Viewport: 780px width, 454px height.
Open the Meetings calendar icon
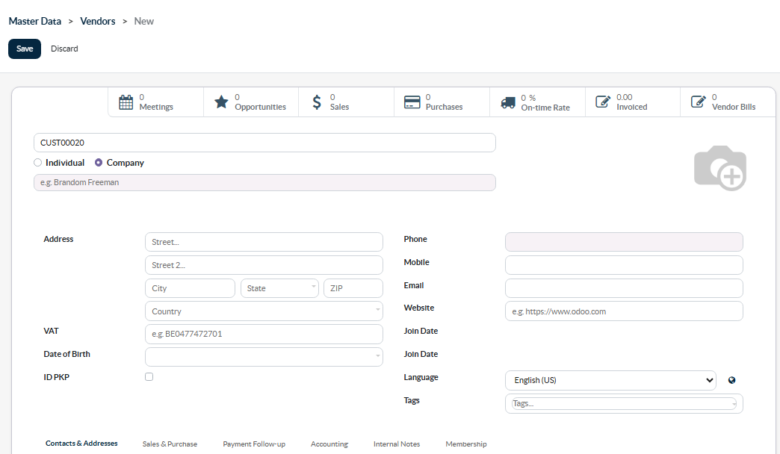(x=126, y=102)
